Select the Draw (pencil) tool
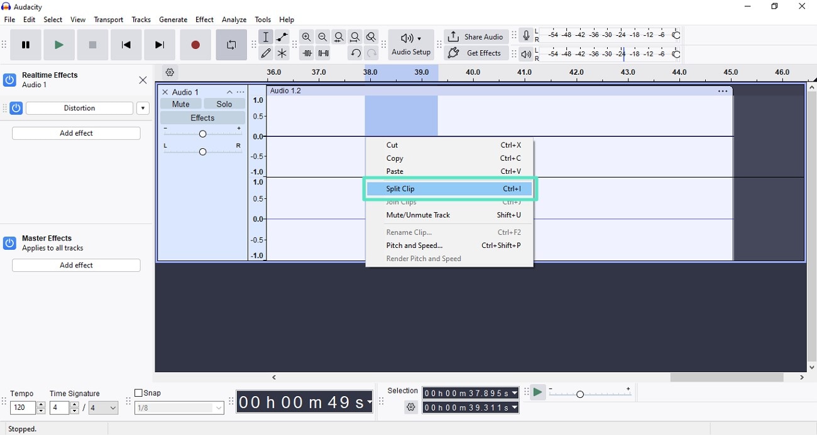Screen dimensions: 817x435 266,53
